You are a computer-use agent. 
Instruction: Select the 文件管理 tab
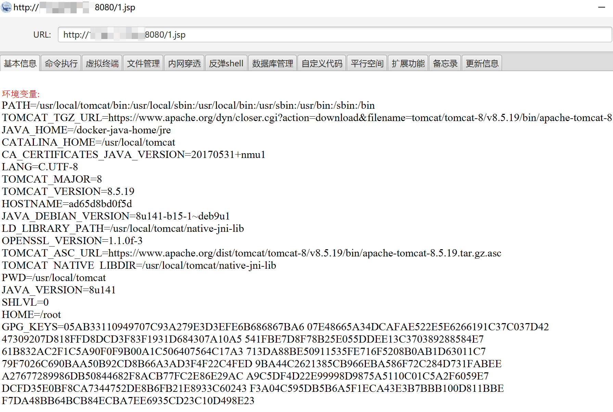[143, 63]
